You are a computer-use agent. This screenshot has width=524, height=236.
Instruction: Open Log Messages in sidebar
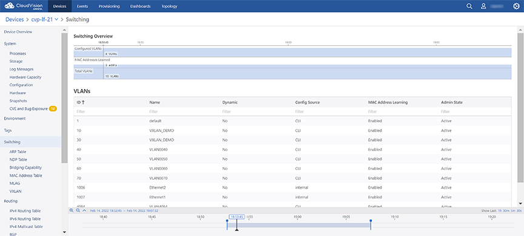(21, 69)
